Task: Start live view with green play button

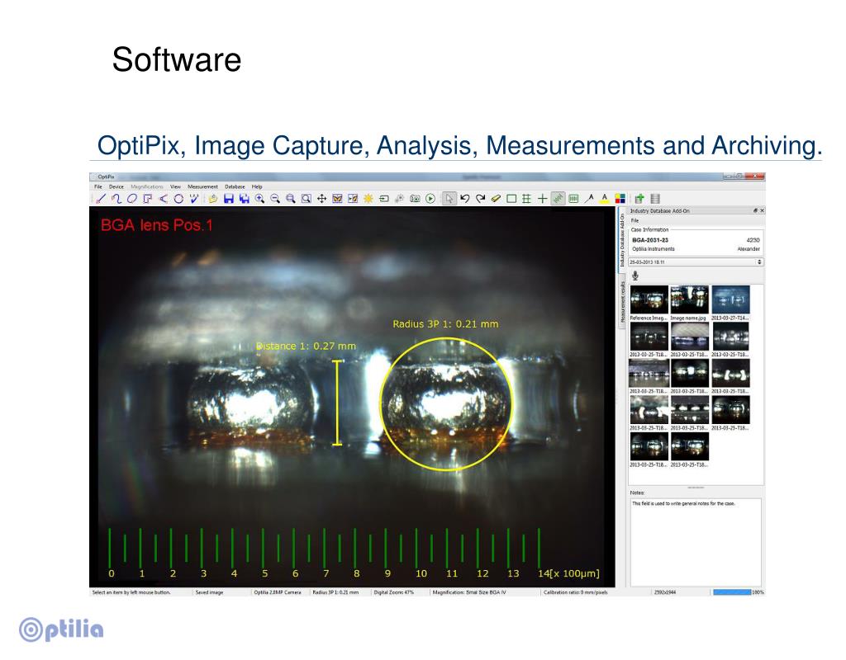Action: click(x=430, y=199)
